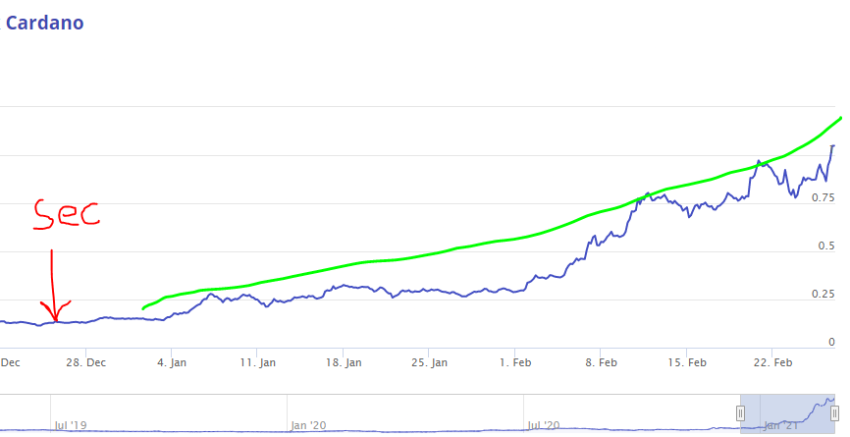
Task: Click the Jul '19 label in navigator
Action: click(71, 425)
